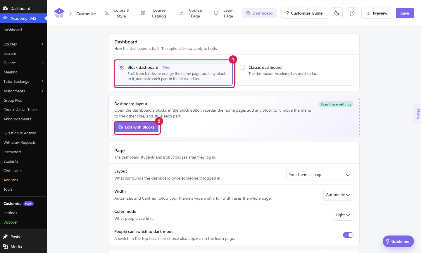The image size is (421, 253).
Task: Click the Posts pin icon in the sidebar
Action: (5, 237)
